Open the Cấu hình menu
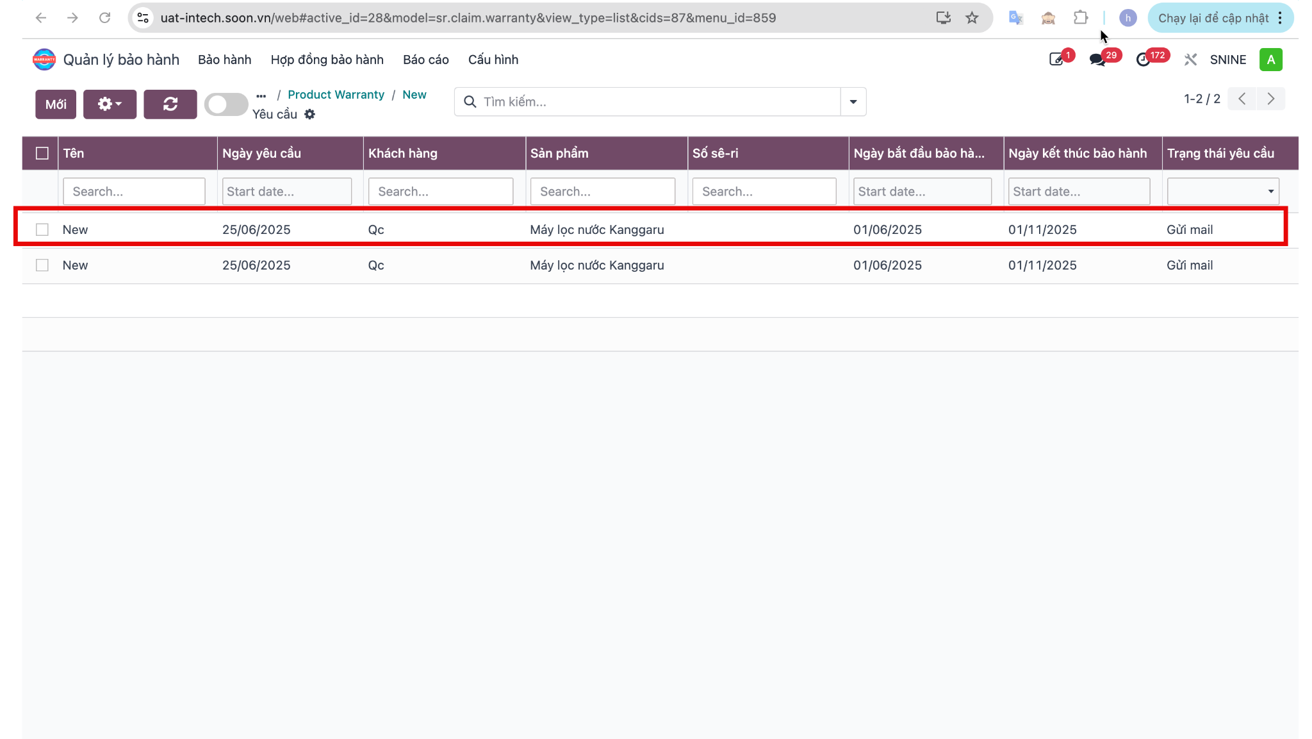The width and height of the screenshot is (1312, 739). 493,60
